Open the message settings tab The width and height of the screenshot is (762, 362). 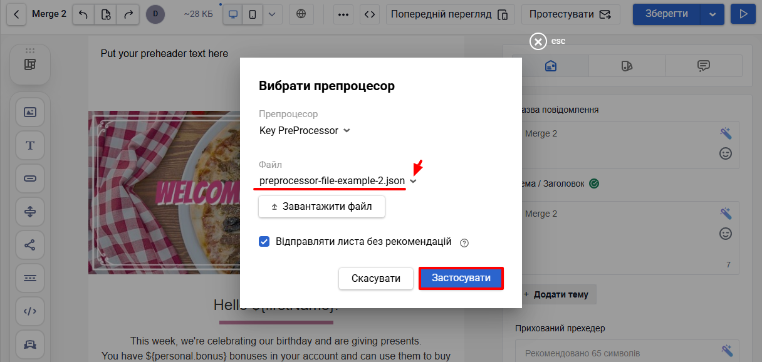click(x=551, y=66)
